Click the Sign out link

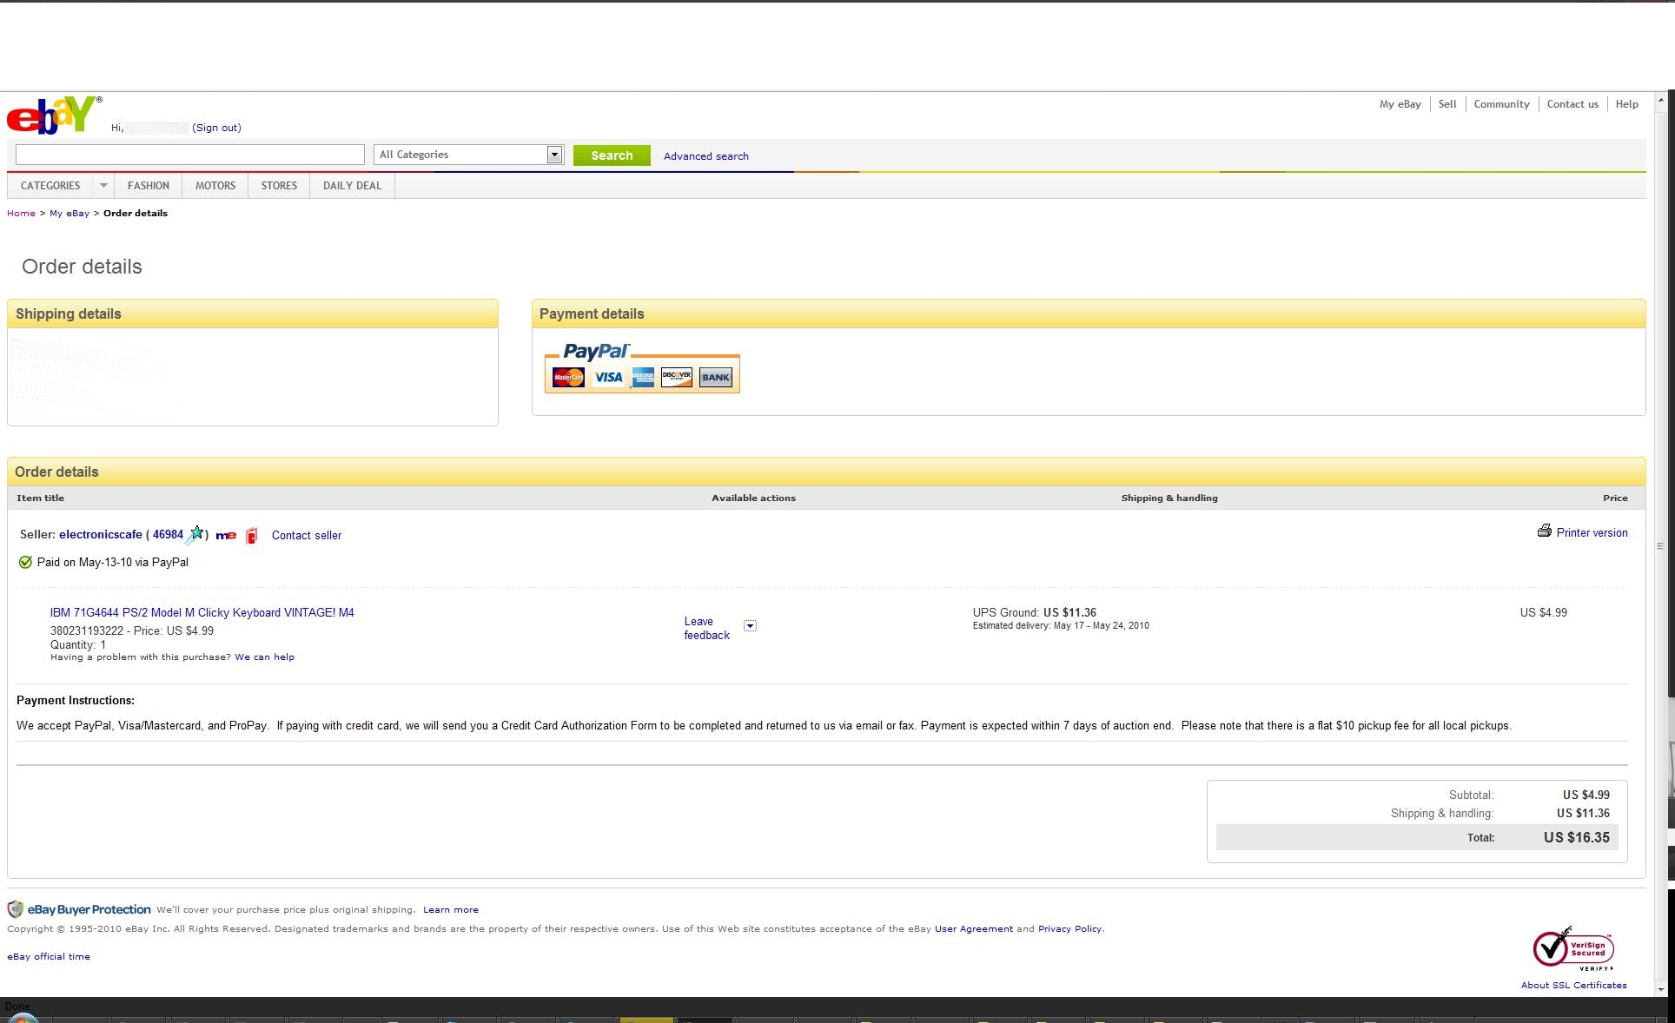click(x=217, y=128)
